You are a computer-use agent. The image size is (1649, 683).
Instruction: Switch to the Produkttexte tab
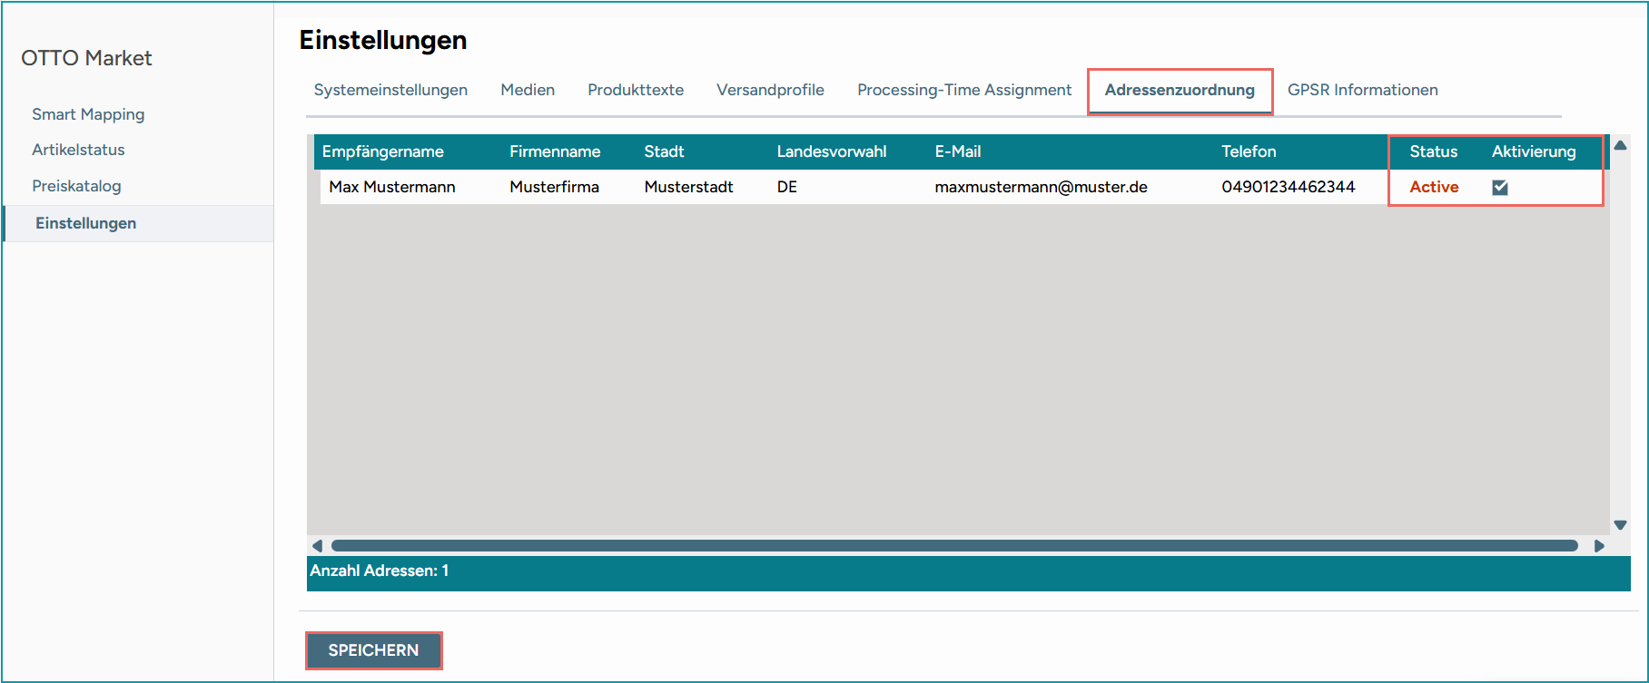tap(636, 90)
